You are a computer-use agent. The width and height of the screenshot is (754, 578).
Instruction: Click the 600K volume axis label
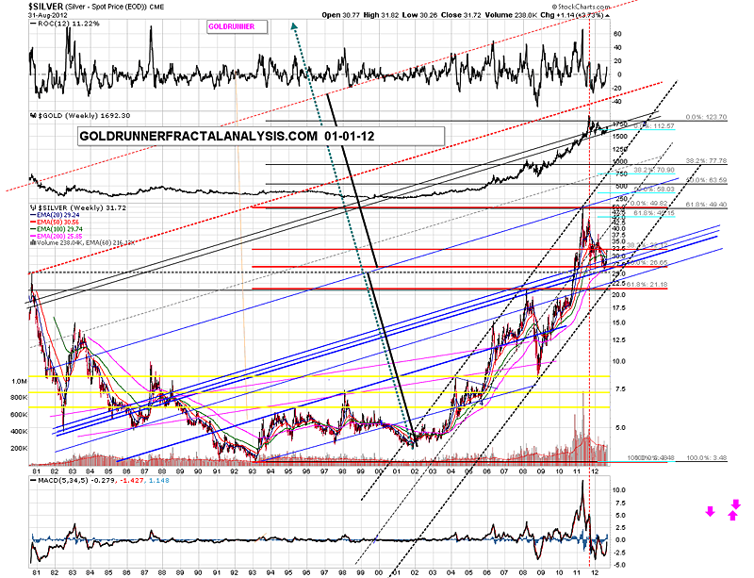(x=19, y=415)
